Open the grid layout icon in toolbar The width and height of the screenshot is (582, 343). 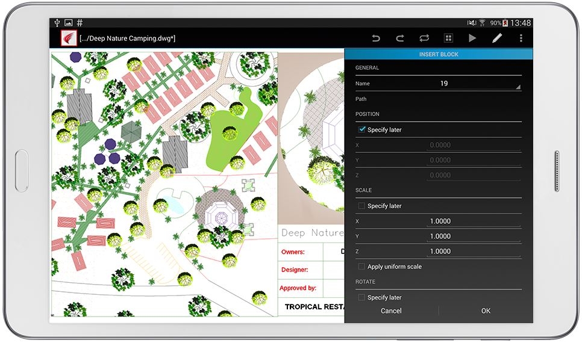448,39
